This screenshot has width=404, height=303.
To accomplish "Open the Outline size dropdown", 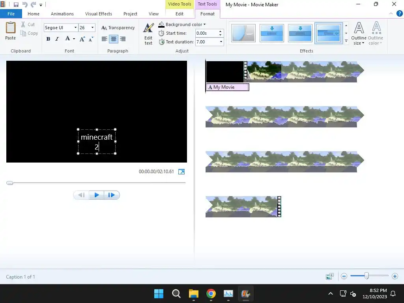I will (358, 34).
